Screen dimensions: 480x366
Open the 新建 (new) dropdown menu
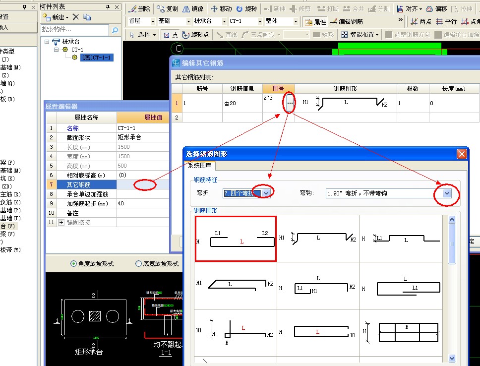tap(67, 17)
